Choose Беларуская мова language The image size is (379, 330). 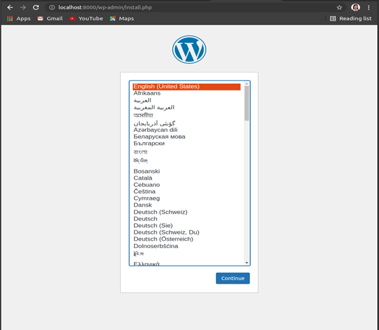pyautogui.click(x=186, y=137)
